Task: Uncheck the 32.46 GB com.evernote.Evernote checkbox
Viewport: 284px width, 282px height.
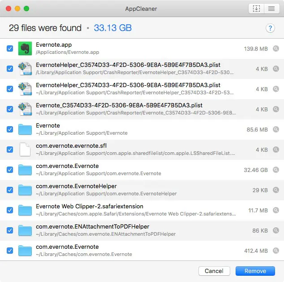Action: tap(10, 170)
